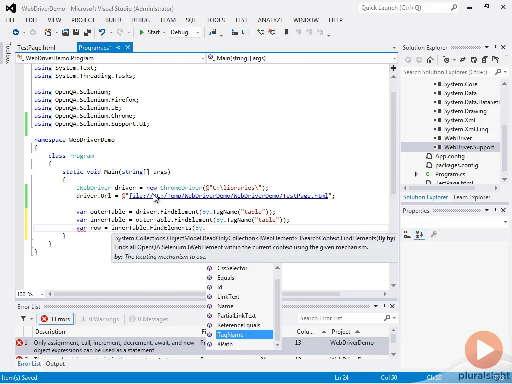Click the Uncomment selected lines icon

[x=272, y=32]
